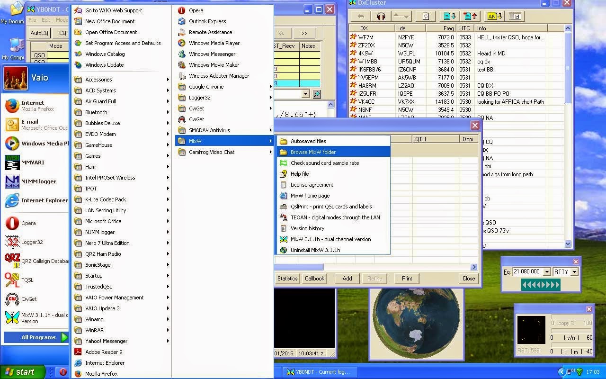606x379 pixels.
Task: Click taskbar button YB0NDT - Current log
Action: click(320, 372)
